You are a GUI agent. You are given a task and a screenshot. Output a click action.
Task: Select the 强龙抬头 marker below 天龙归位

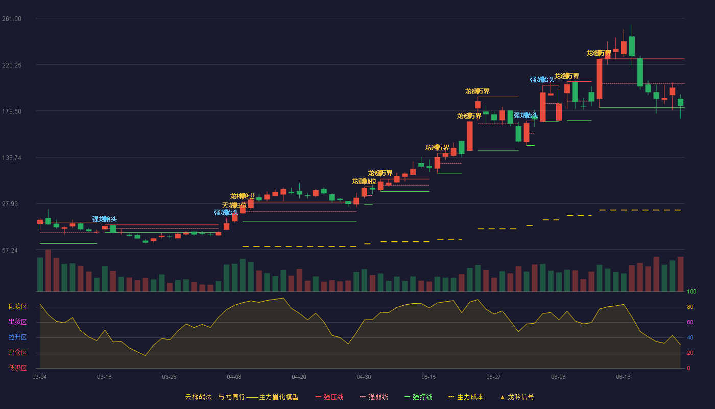coord(226,213)
